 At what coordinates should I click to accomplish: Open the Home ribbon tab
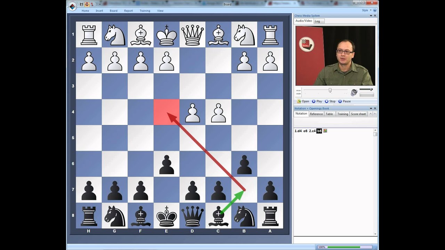[x=85, y=11]
